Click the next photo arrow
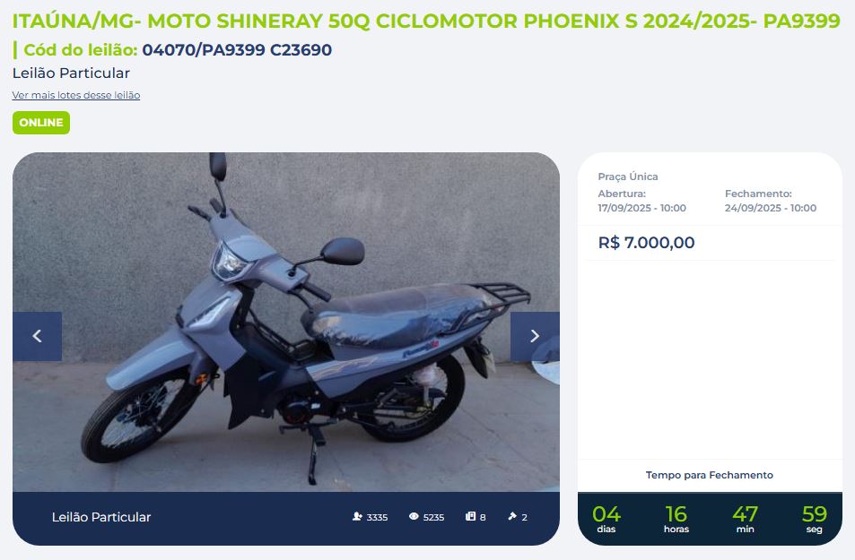This screenshot has height=560, width=855. [535, 336]
